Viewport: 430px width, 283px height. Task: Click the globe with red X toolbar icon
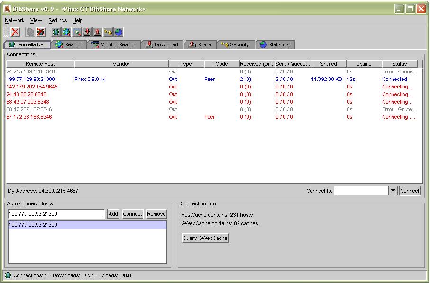[40, 32]
